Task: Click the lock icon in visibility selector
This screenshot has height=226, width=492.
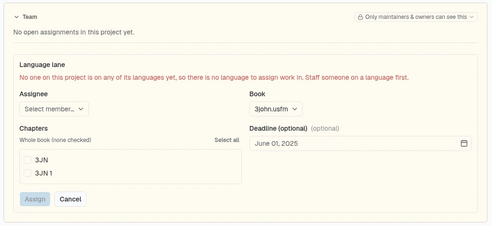Action: coord(360,17)
